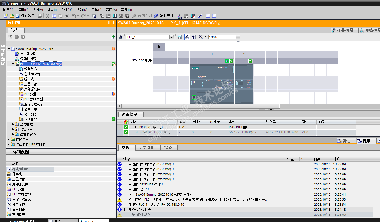Click the show page break grid icon
Viewport: 380px width, 222px height.
(x=194, y=37)
